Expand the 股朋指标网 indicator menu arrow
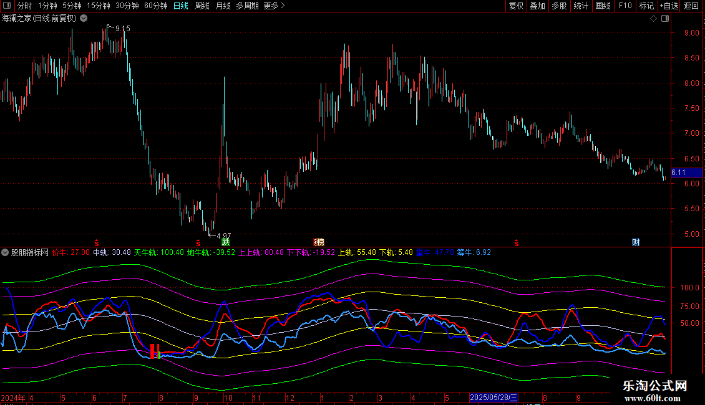705x405 pixels. coord(6,252)
